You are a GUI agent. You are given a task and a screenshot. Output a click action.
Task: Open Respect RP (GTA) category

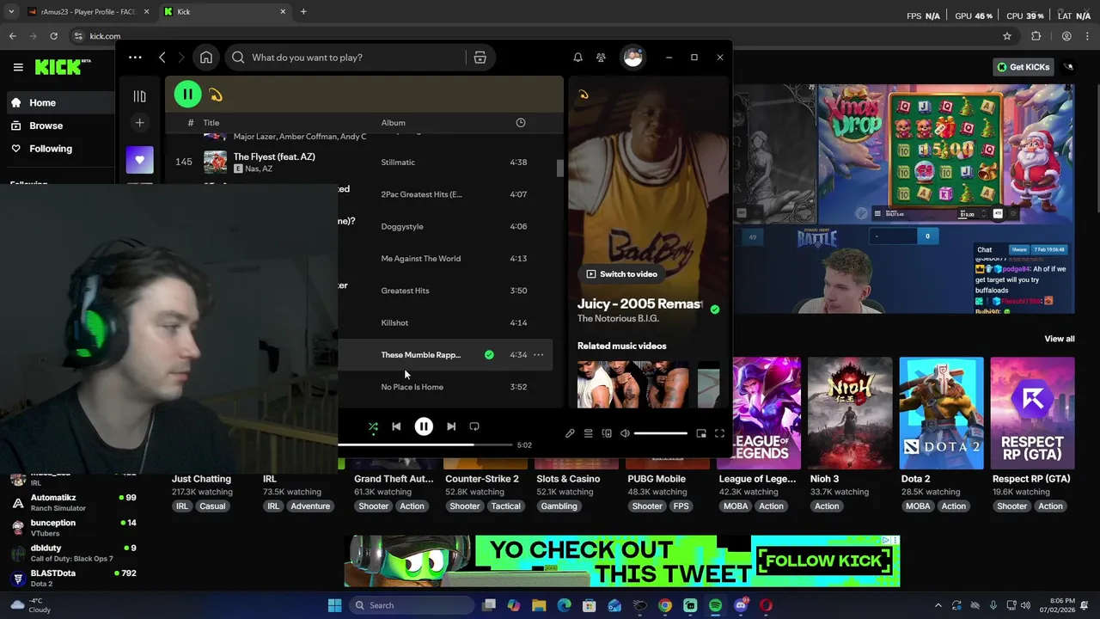[x=1032, y=413]
